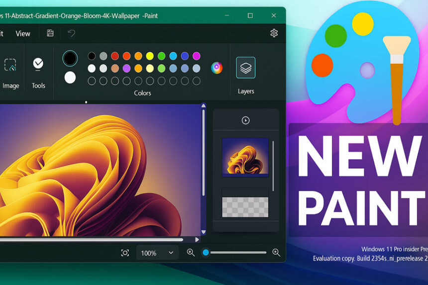Screen dimensions: 428x285
Task: Pick the lavender purple swatch in second row
Action: (x=126, y=68)
